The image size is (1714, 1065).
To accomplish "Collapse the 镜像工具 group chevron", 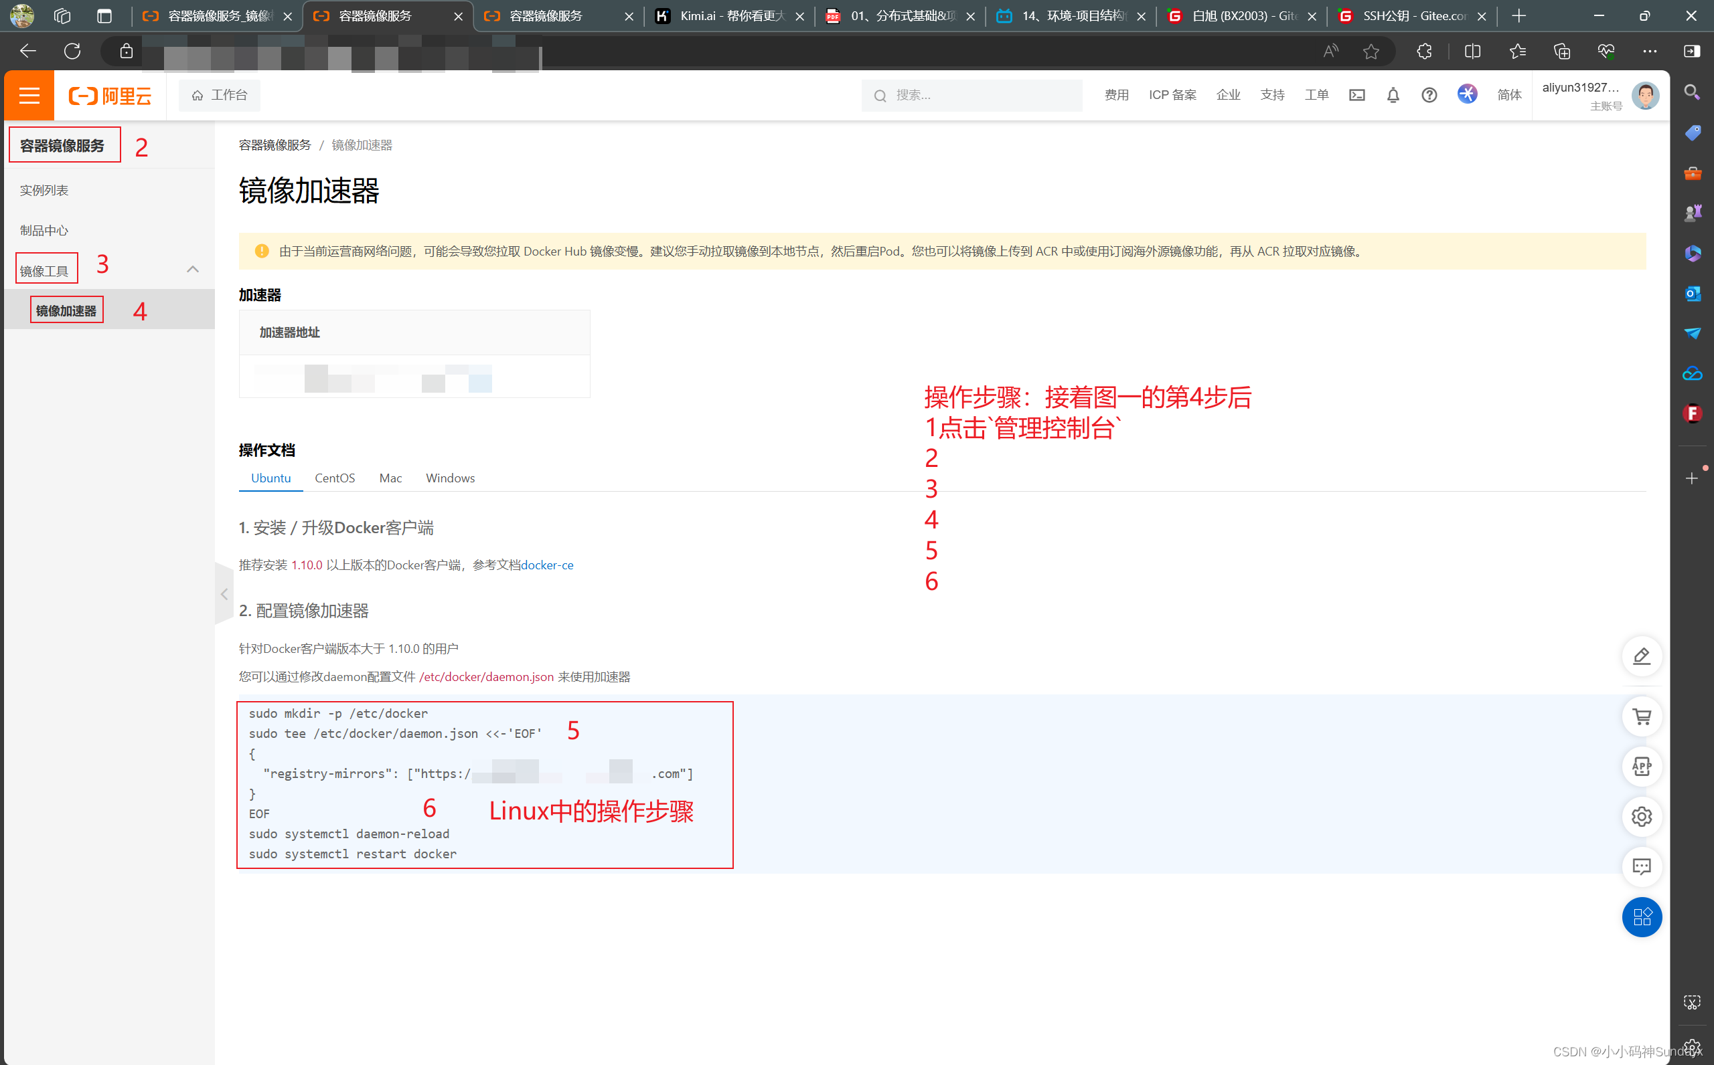I will pyautogui.click(x=192, y=270).
